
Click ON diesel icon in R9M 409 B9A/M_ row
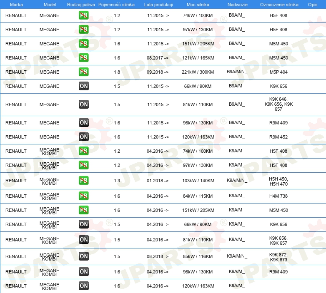(83, 123)
